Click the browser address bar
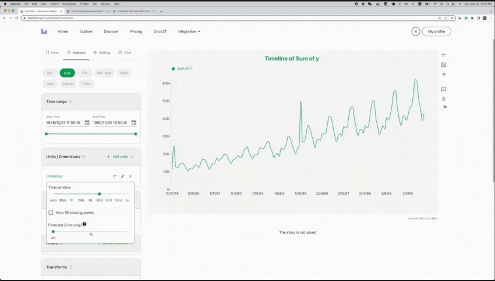This screenshot has height=281, width=495. (237, 18)
